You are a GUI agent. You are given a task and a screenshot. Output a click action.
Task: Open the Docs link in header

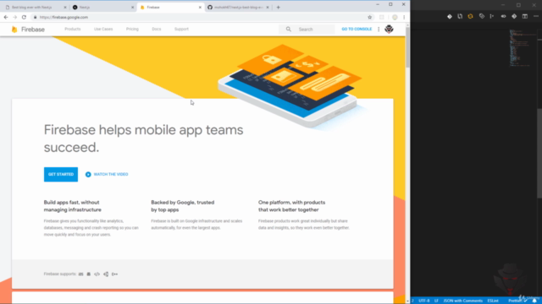156,30
